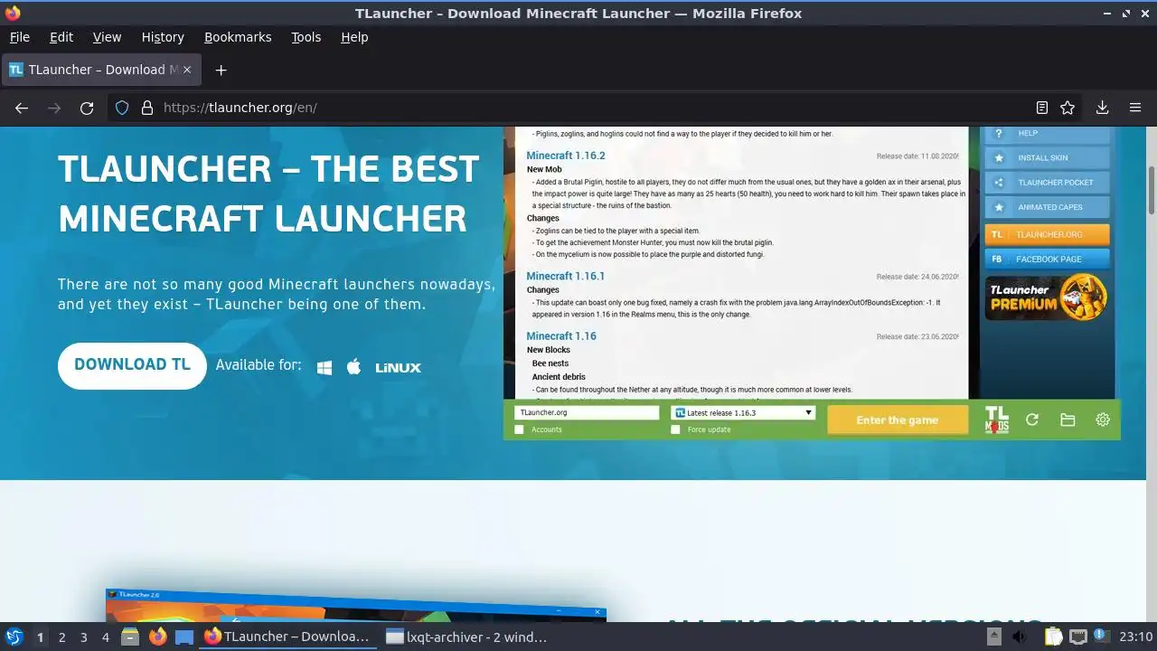Click the TLauncher Premium banner
This screenshot has height=651, width=1157.
coord(1047,297)
